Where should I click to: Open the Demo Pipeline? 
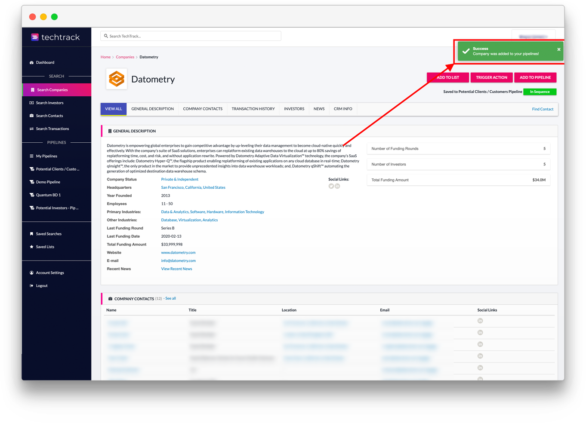(46, 182)
